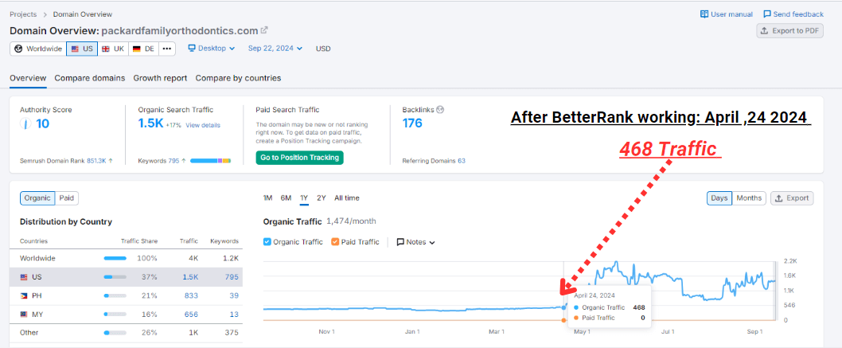Screen dimensions: 842x348
Task: Click the Worldwide traffic share bar
Action: pyautogui.click(x=115, y=258)
